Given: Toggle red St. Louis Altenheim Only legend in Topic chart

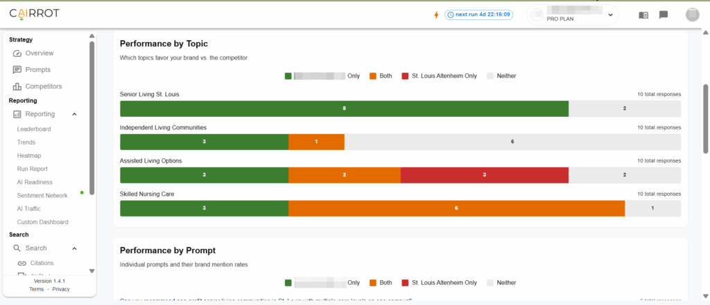Looking at the screenshot, I should coord(439,76).
